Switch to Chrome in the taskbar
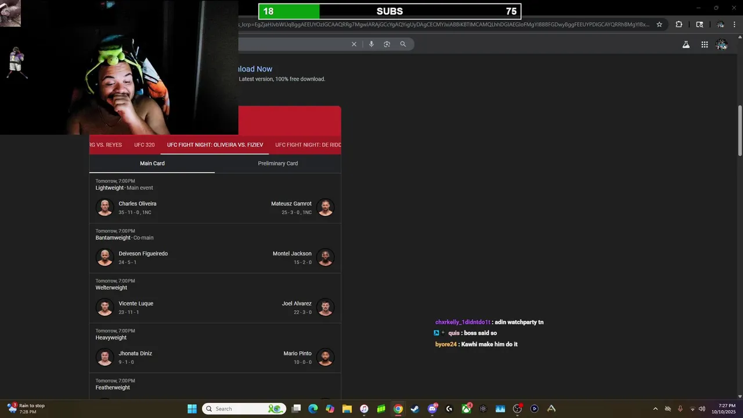The height and width of the screenshot is (418, 743). click(x=398, y=409)
